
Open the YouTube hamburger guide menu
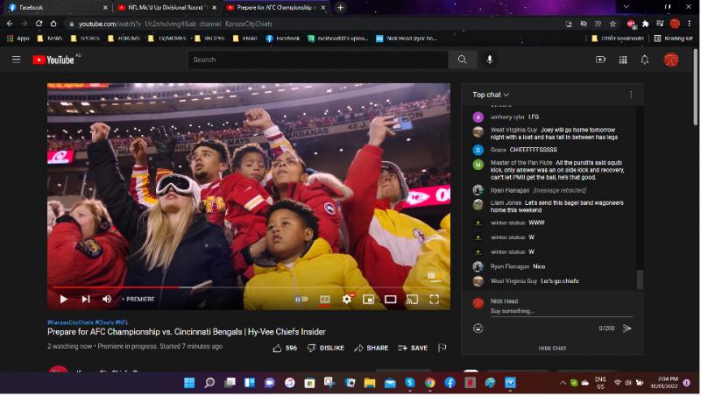pyautogui.click(x=16, y=60)
